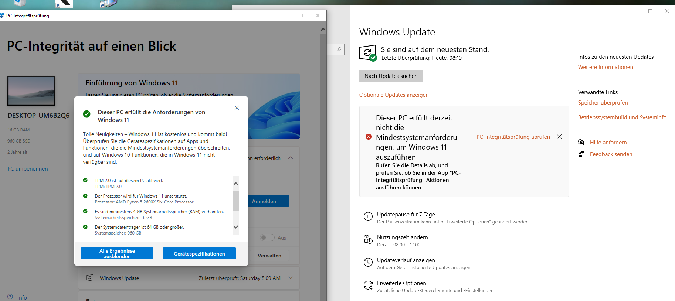The image size is (675, 301).
Task: Click the green check next to RAM result
Action: pyautogui.click(x=85, y=211)
